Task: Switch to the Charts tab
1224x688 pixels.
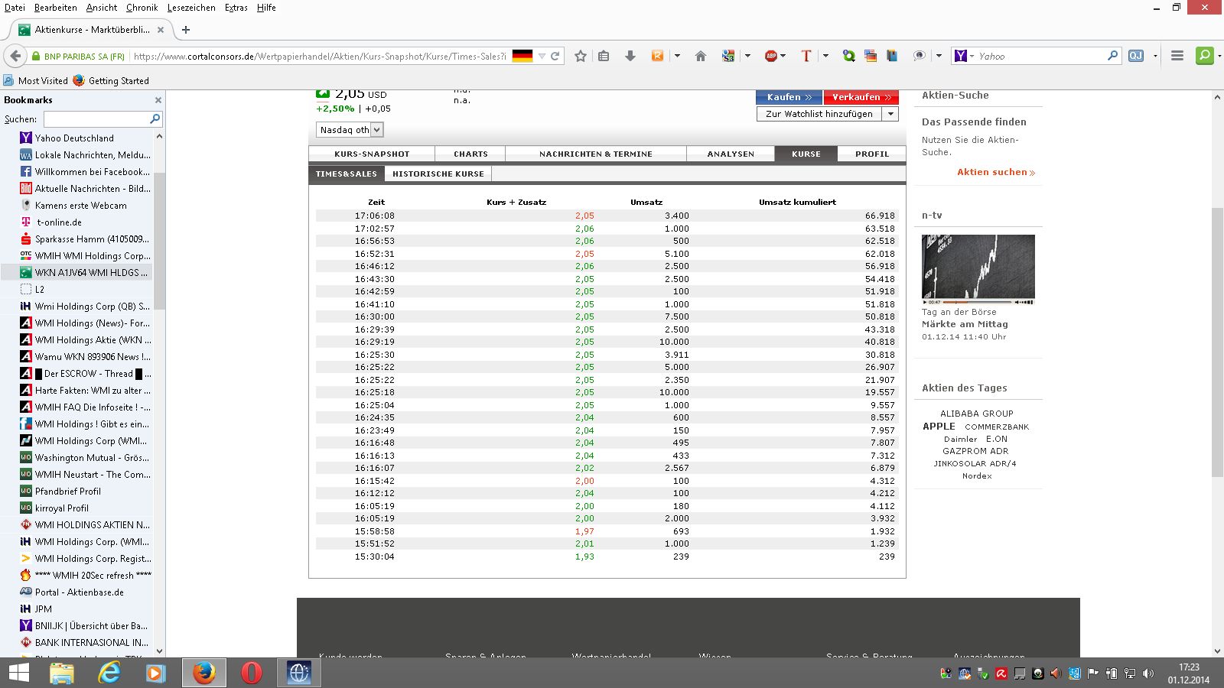Action: [x=470, y=154]
